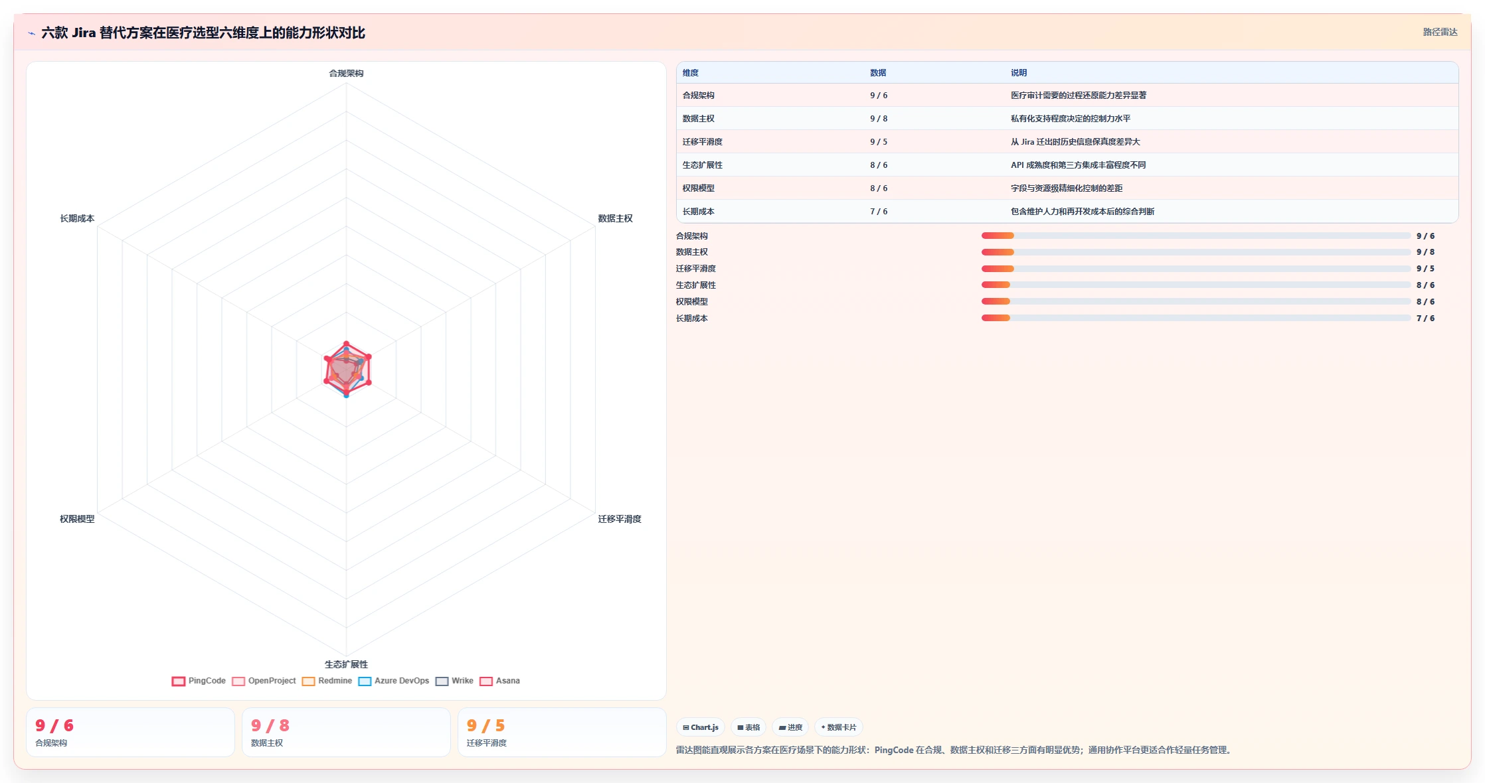Click table value 7 / 6
Screen dimensions: 1485x783
tap(879, 212)
